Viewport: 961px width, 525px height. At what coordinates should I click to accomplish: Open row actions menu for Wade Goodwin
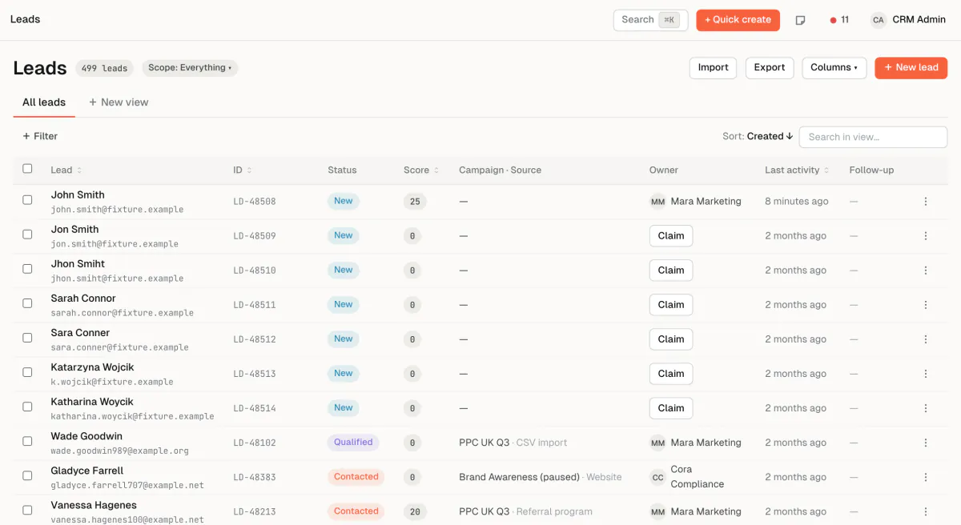926,443
